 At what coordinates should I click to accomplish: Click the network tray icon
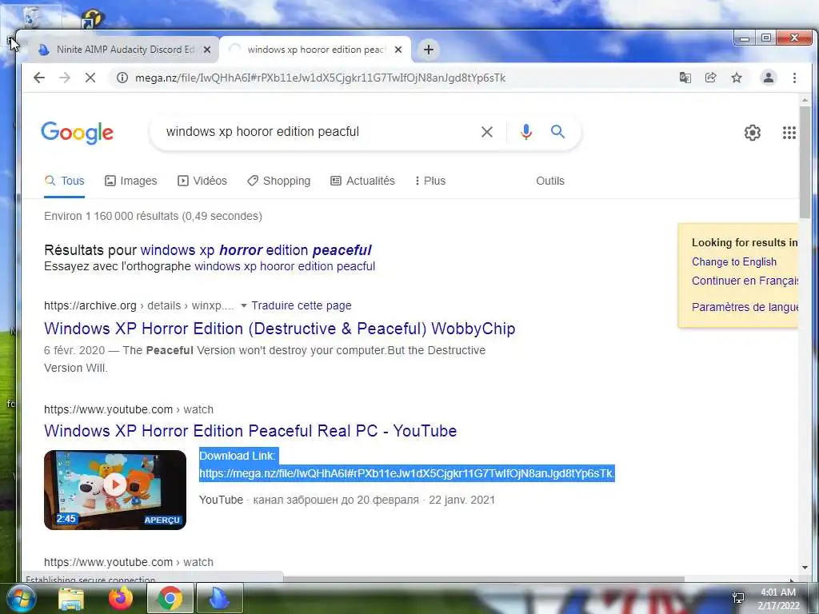738,598
